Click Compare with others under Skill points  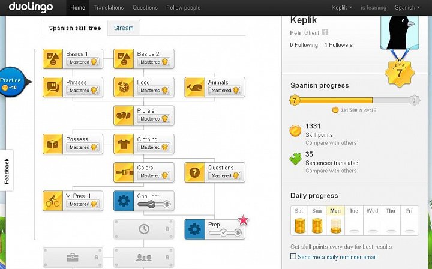(331, 143)
